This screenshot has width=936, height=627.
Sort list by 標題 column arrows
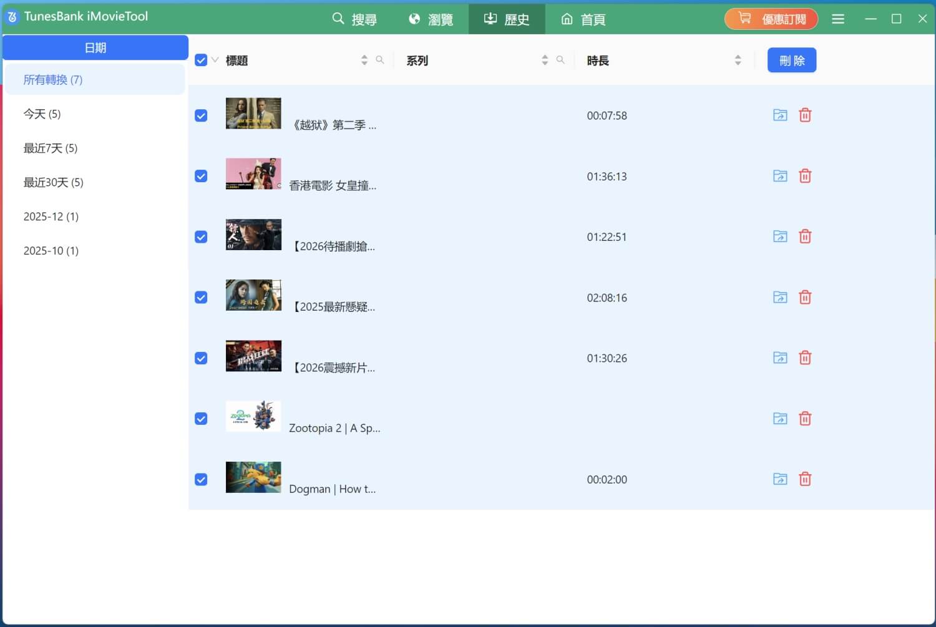(x=364, y=61)
